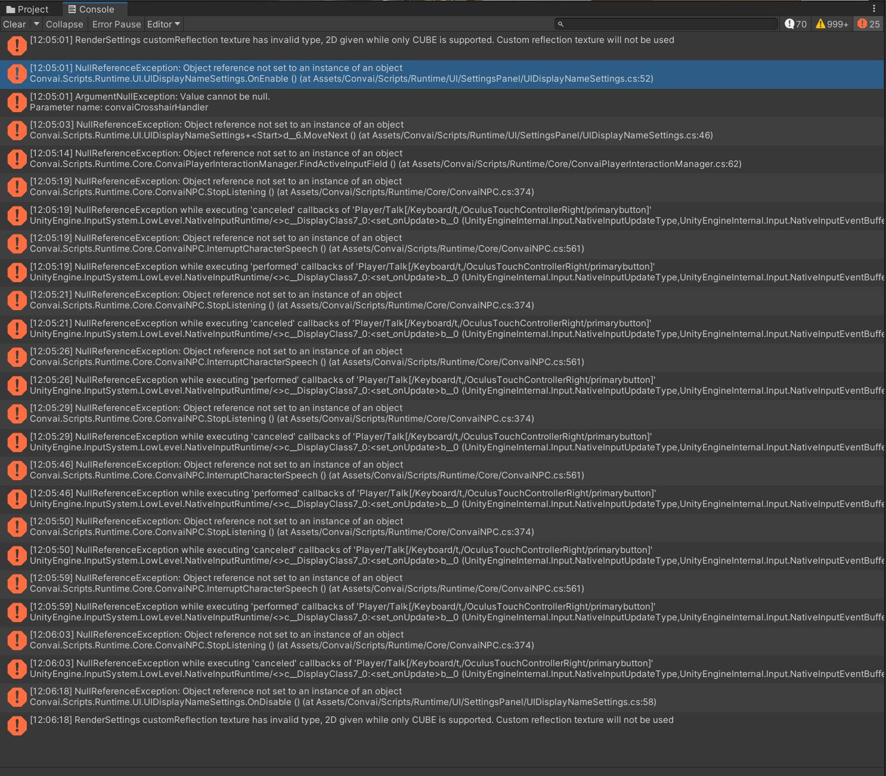Screen dimensions: 886x776
Task: Select the [12:06:18] UIDisplayNameSettings.OnDisable log text
Action: (x=343, y=697)
